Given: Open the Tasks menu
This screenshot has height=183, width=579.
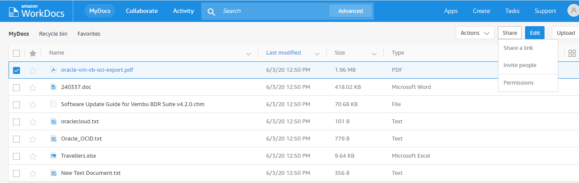Looking at the screenshot, I should (x=512, y=11).
